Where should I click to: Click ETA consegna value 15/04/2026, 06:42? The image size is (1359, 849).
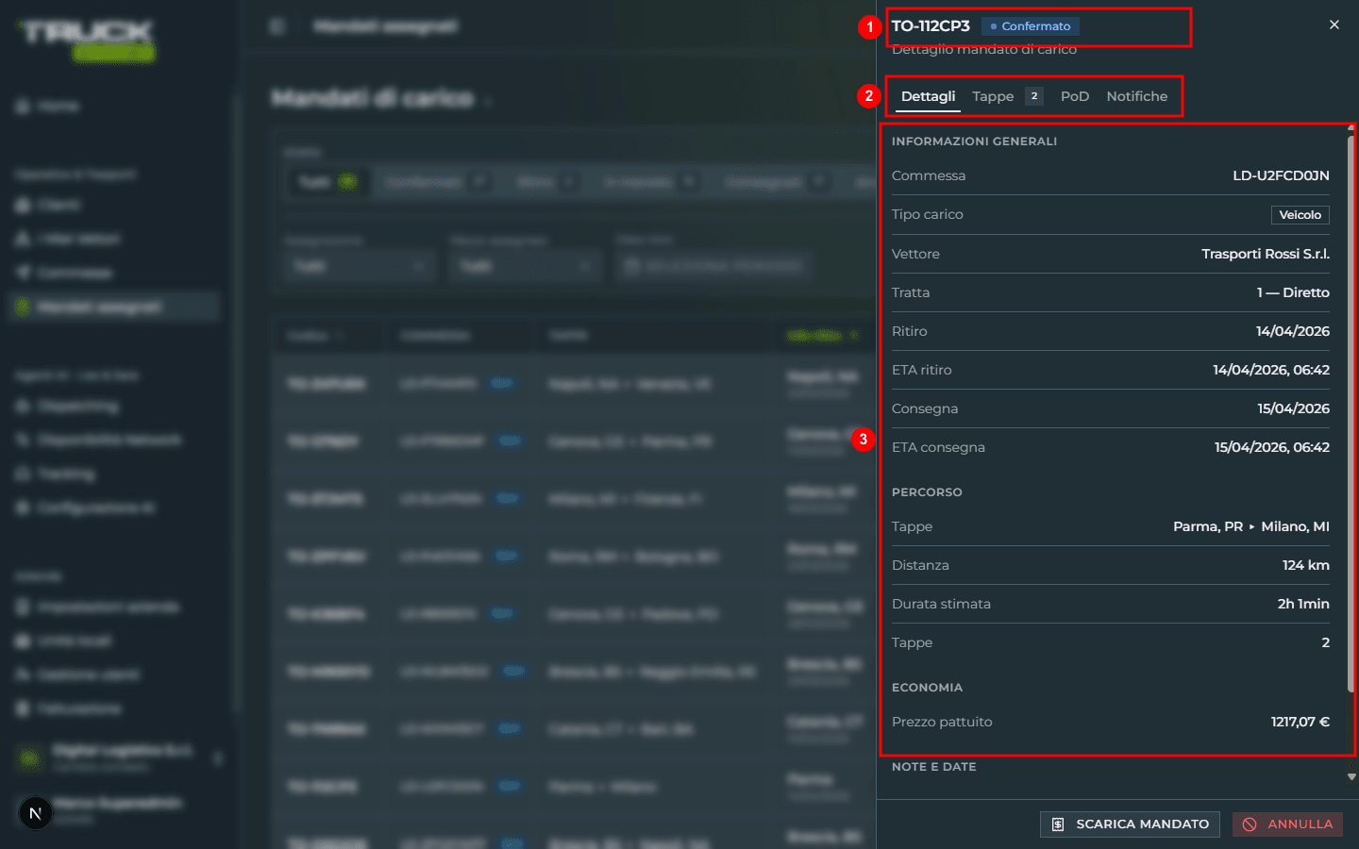click(1272, 447)
